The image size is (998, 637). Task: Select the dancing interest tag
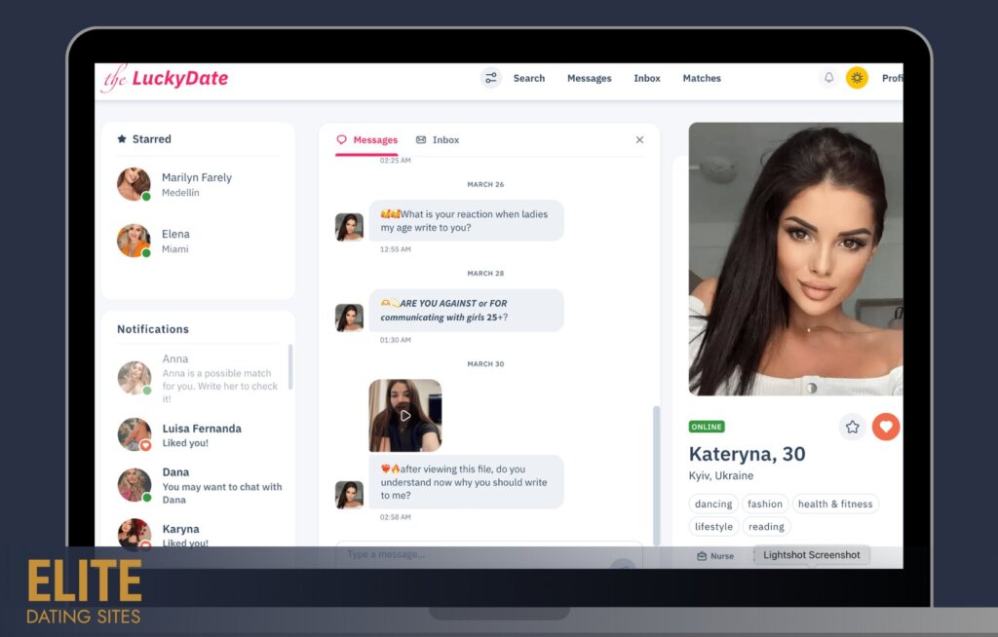(x=713, y=504)
